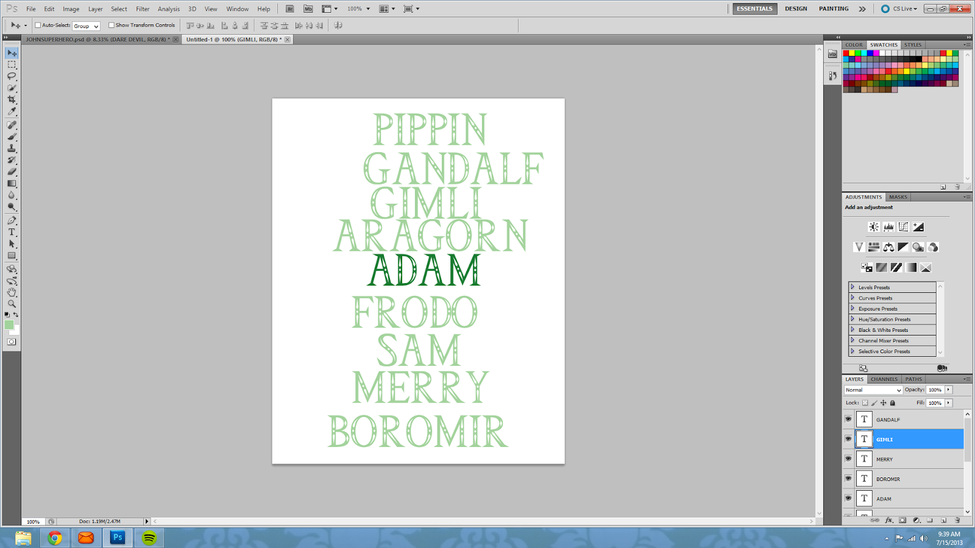975x548 pixels.
Task: Select the Brush tool
Action: 12,136
